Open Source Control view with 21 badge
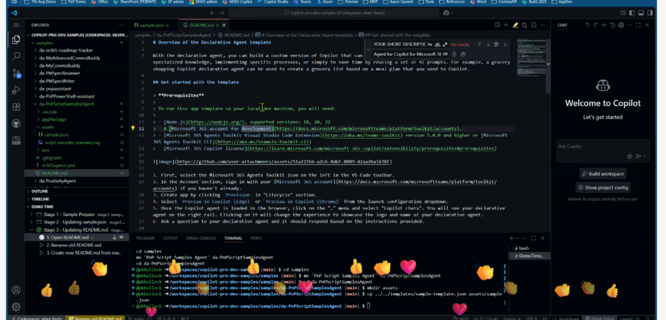 pos(16,73)
